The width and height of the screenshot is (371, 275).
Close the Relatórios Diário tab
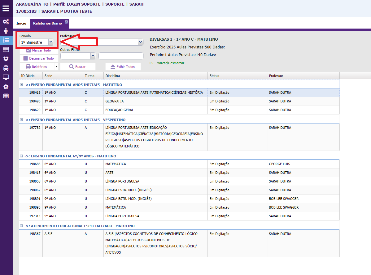[66, 22]
